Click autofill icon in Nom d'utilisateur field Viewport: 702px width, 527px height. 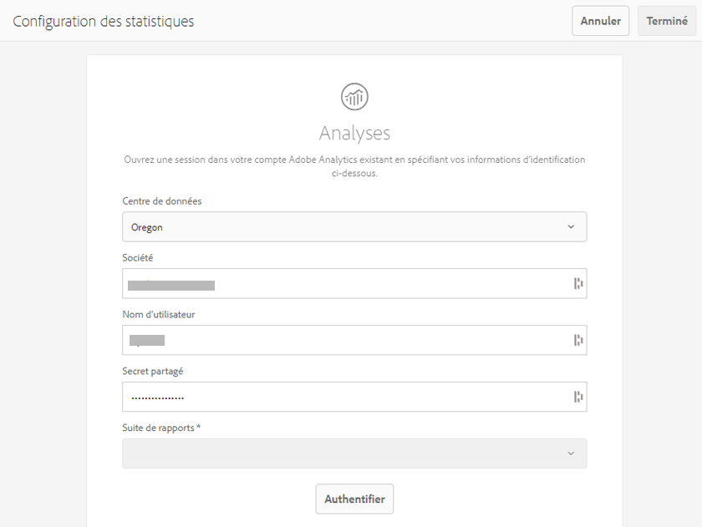577,340
